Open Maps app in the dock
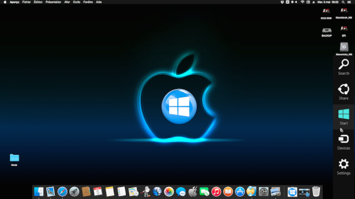This screenshot has width=355, height=199. click(133, 192)
